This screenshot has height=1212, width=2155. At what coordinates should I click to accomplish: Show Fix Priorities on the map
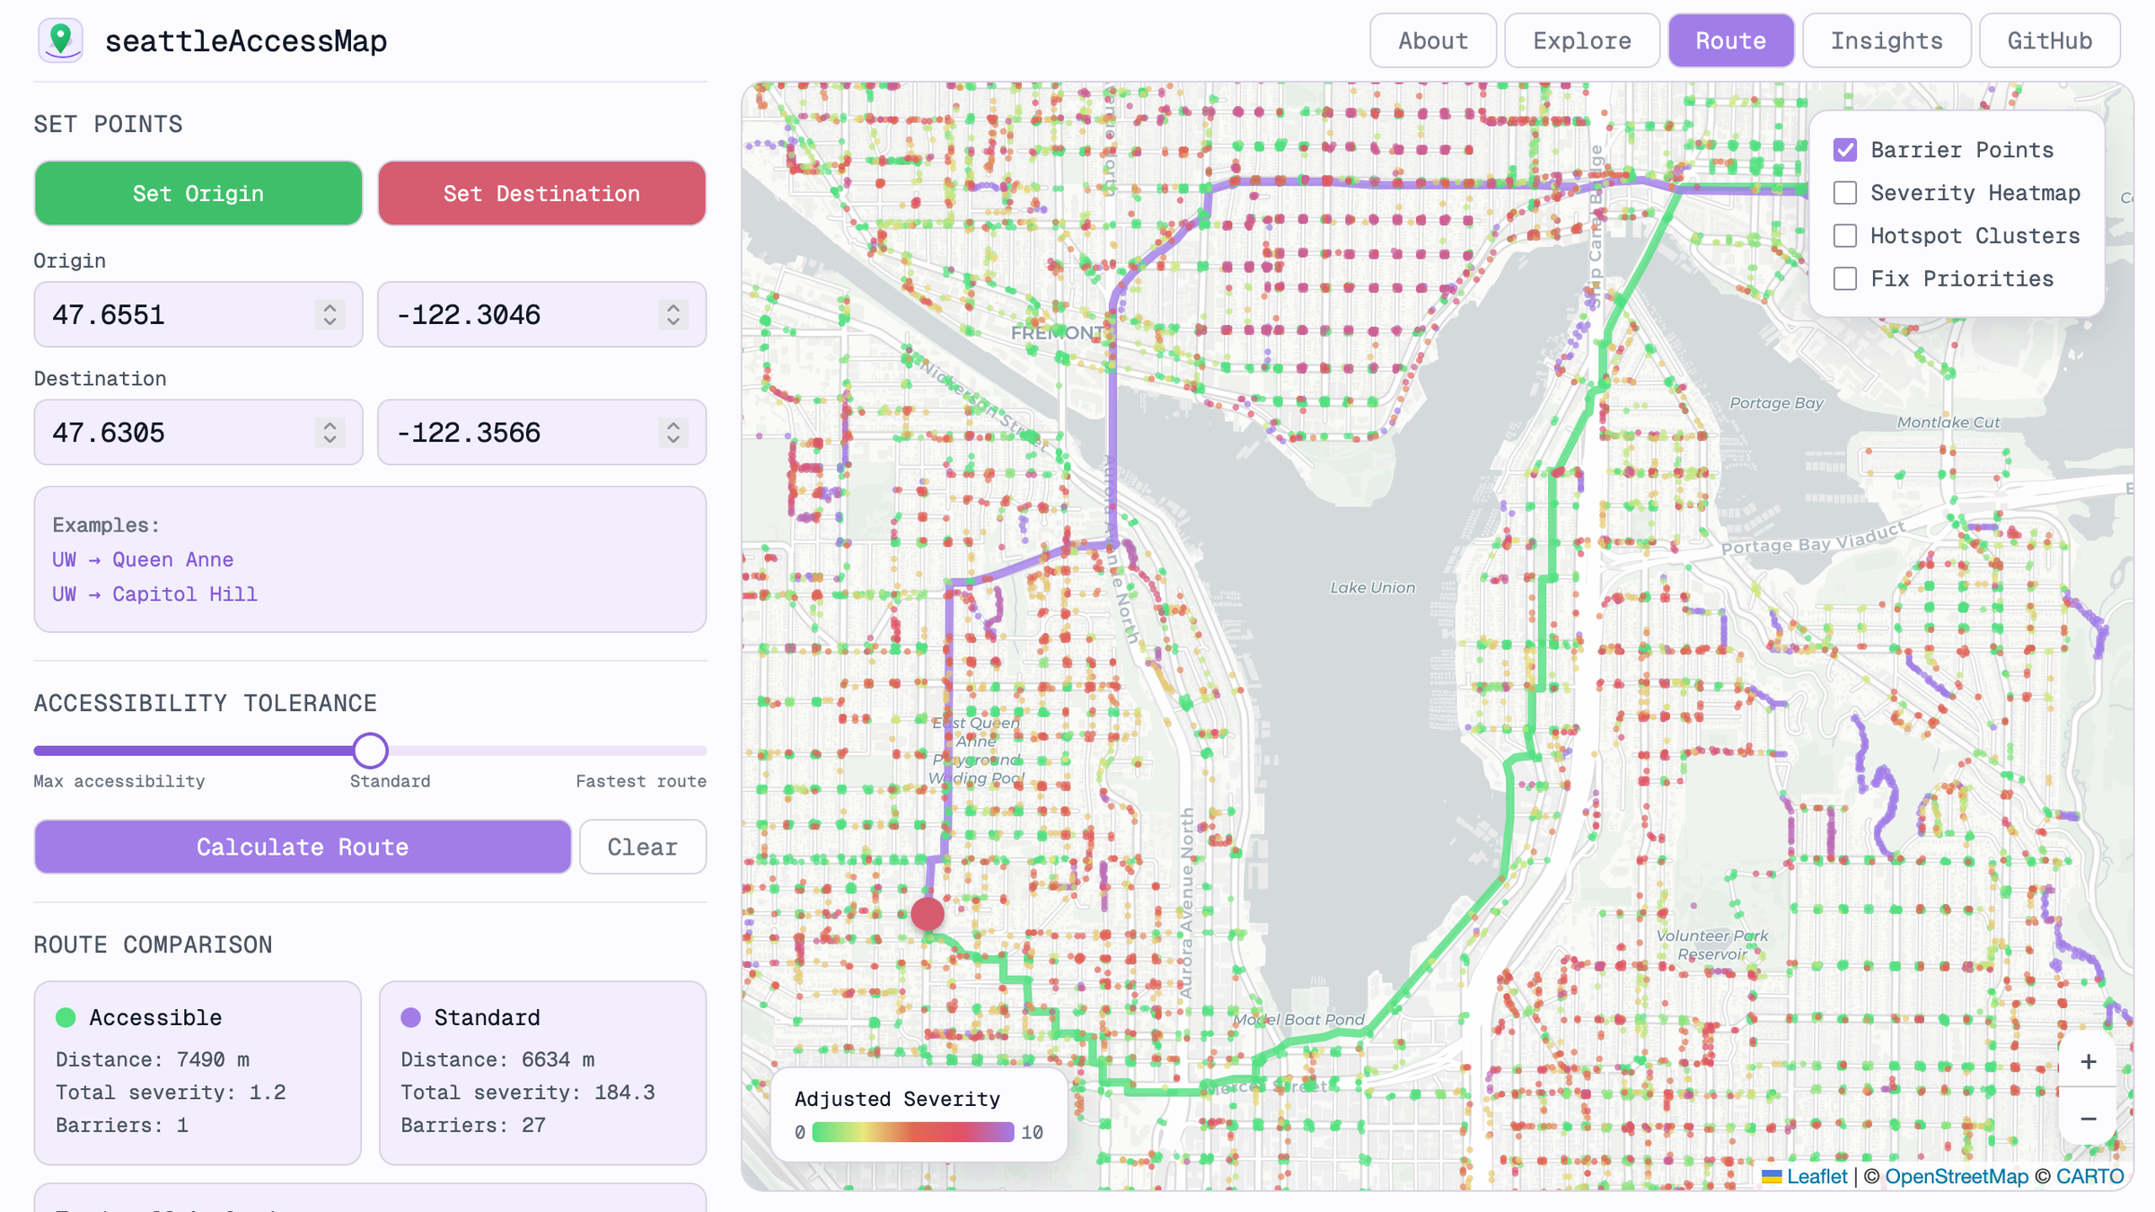click(1845, 278)
